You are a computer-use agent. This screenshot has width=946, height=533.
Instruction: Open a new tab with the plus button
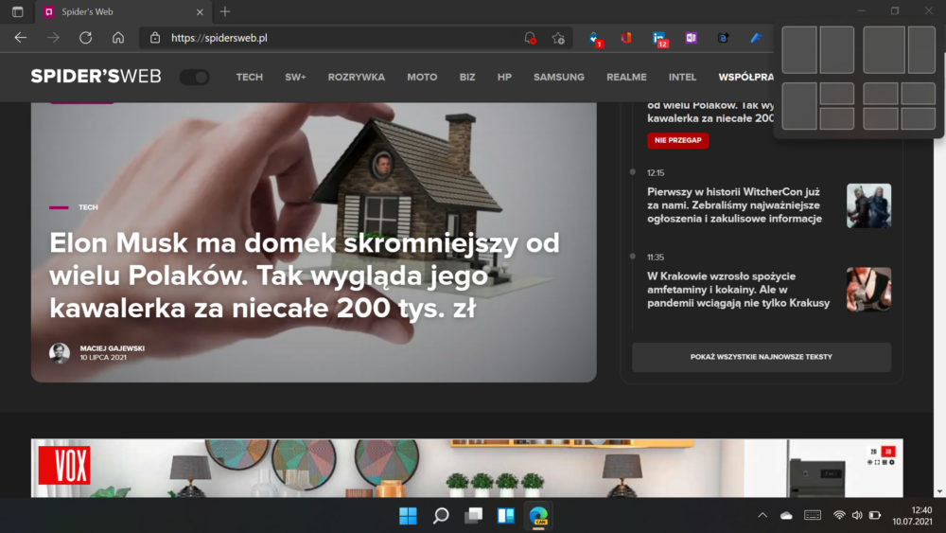pos(225,11)
